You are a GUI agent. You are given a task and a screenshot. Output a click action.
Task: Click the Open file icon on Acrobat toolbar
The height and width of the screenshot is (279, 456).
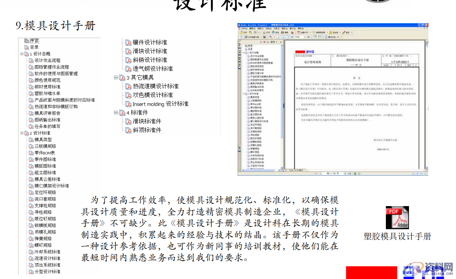pyautogui.click(x=242, y=32)
